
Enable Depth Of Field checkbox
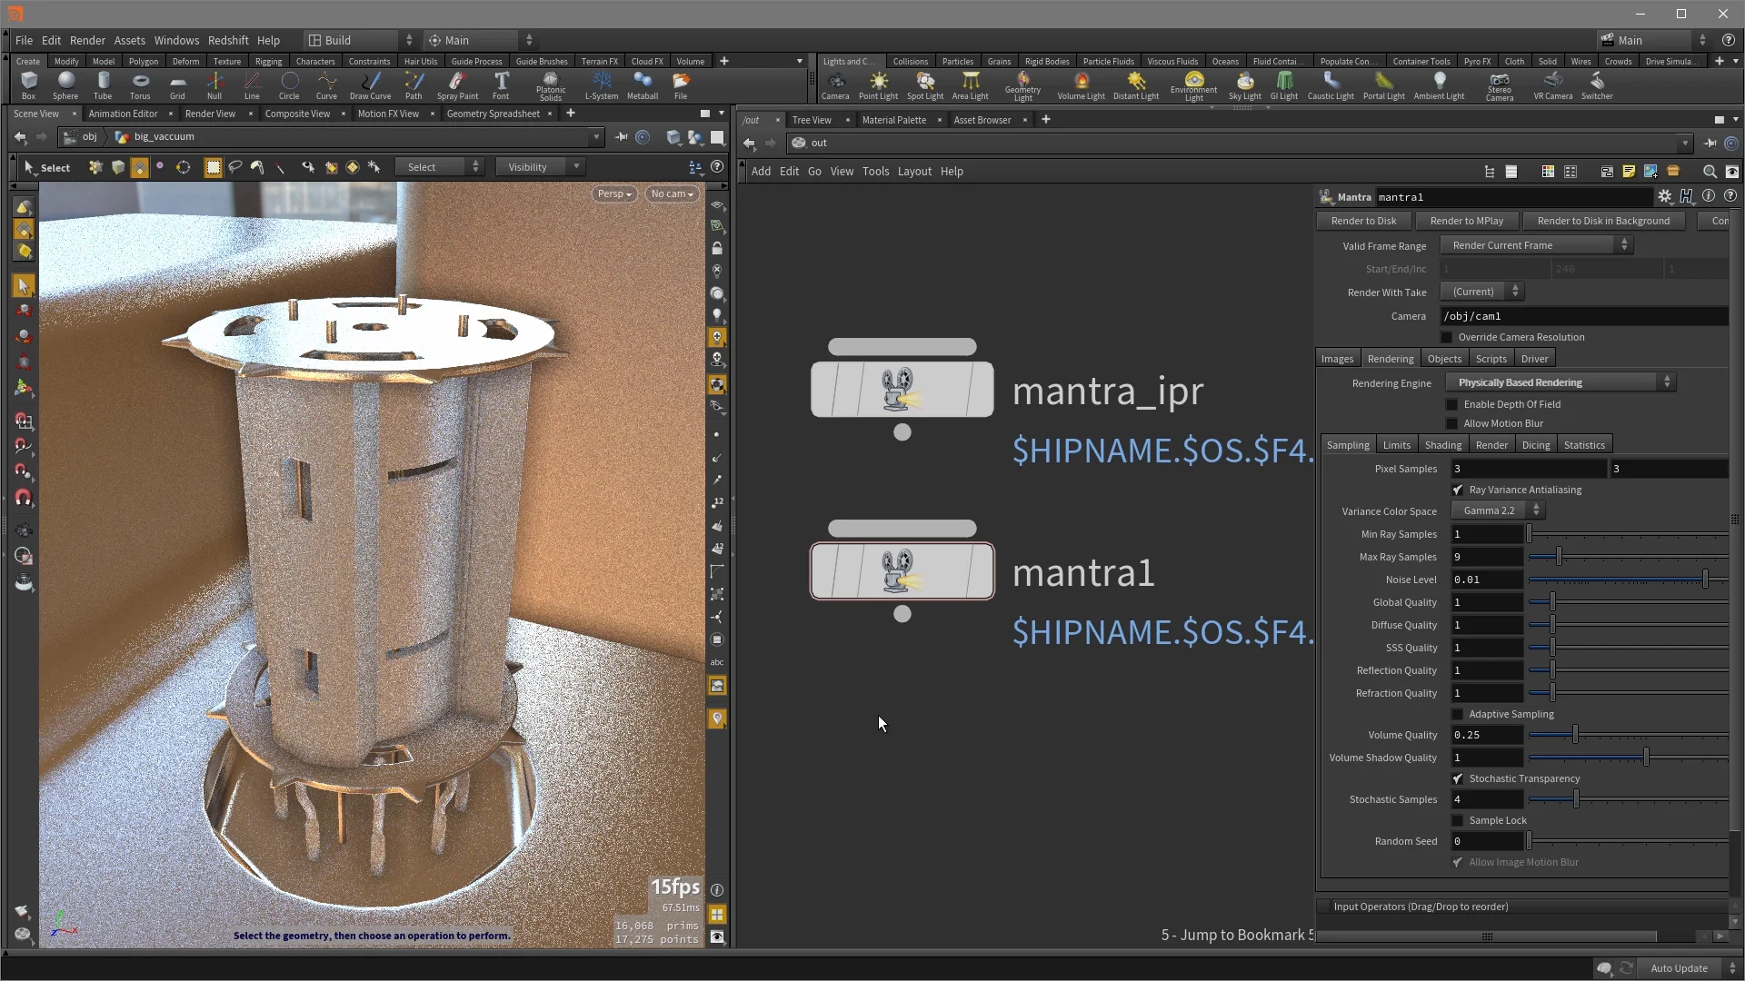1451,404
